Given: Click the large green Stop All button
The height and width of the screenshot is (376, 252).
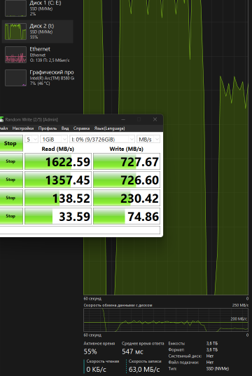Looking at the screenshot, I should tap(10, 143).
